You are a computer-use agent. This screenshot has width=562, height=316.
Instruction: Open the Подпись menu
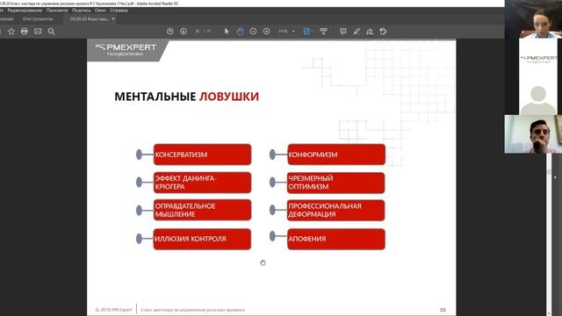(82, 11)
